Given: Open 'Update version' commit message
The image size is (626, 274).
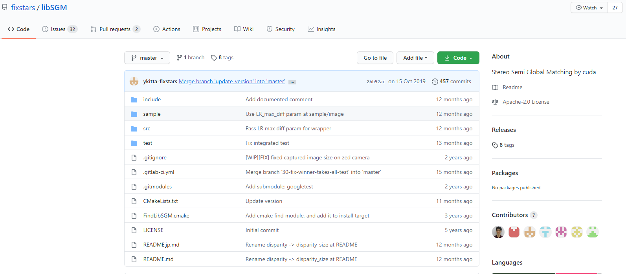Looking at the screenshot, I should (x=264, y=201).
